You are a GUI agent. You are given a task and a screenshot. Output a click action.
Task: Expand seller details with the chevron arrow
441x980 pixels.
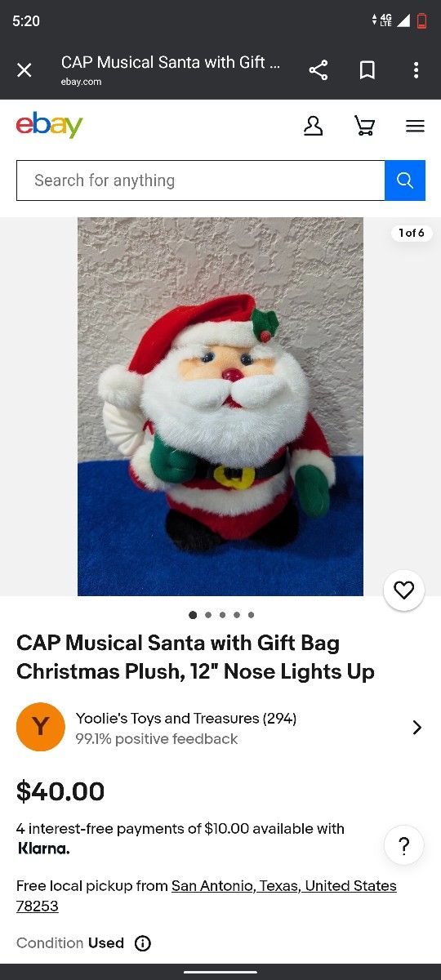click(x=417, y=727)
